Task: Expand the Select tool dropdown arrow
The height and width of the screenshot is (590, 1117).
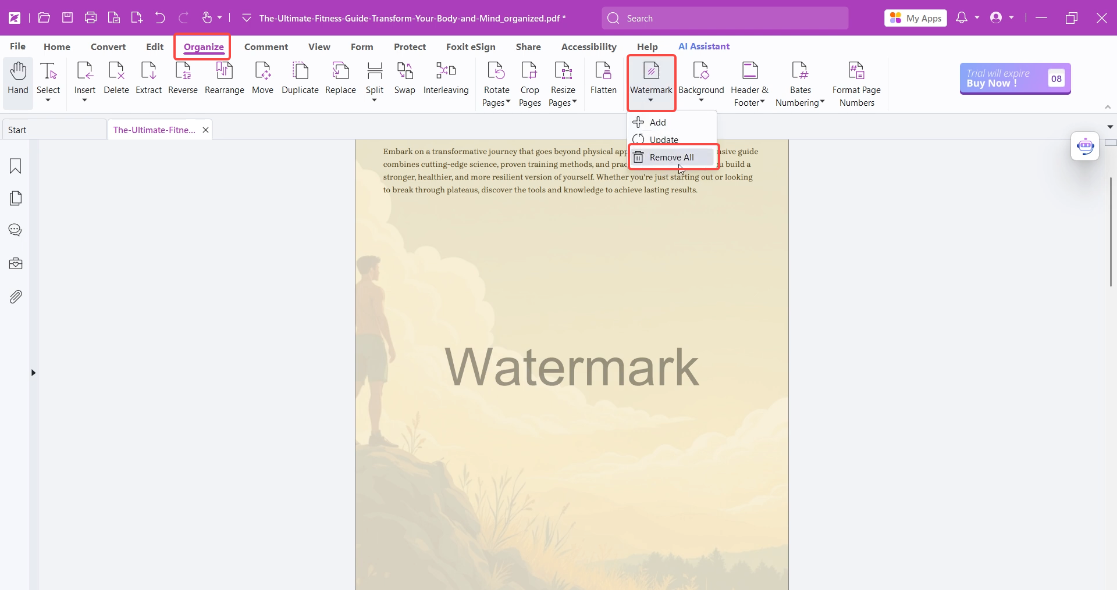Action: pyautogui.click(x=48, y=100)
